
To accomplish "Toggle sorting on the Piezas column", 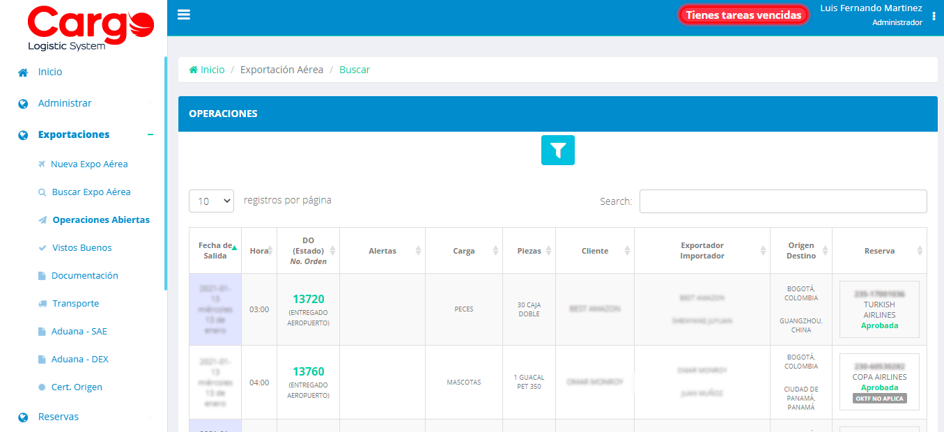I will [529, 250].
